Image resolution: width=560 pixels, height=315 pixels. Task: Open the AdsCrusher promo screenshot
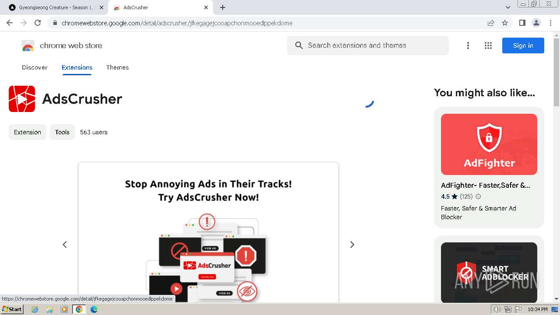208,233
